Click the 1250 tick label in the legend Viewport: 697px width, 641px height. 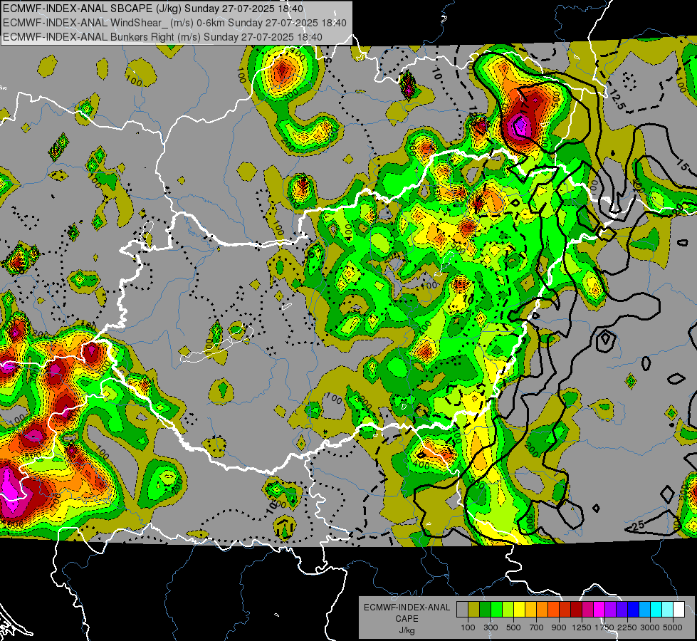(582, 627)
